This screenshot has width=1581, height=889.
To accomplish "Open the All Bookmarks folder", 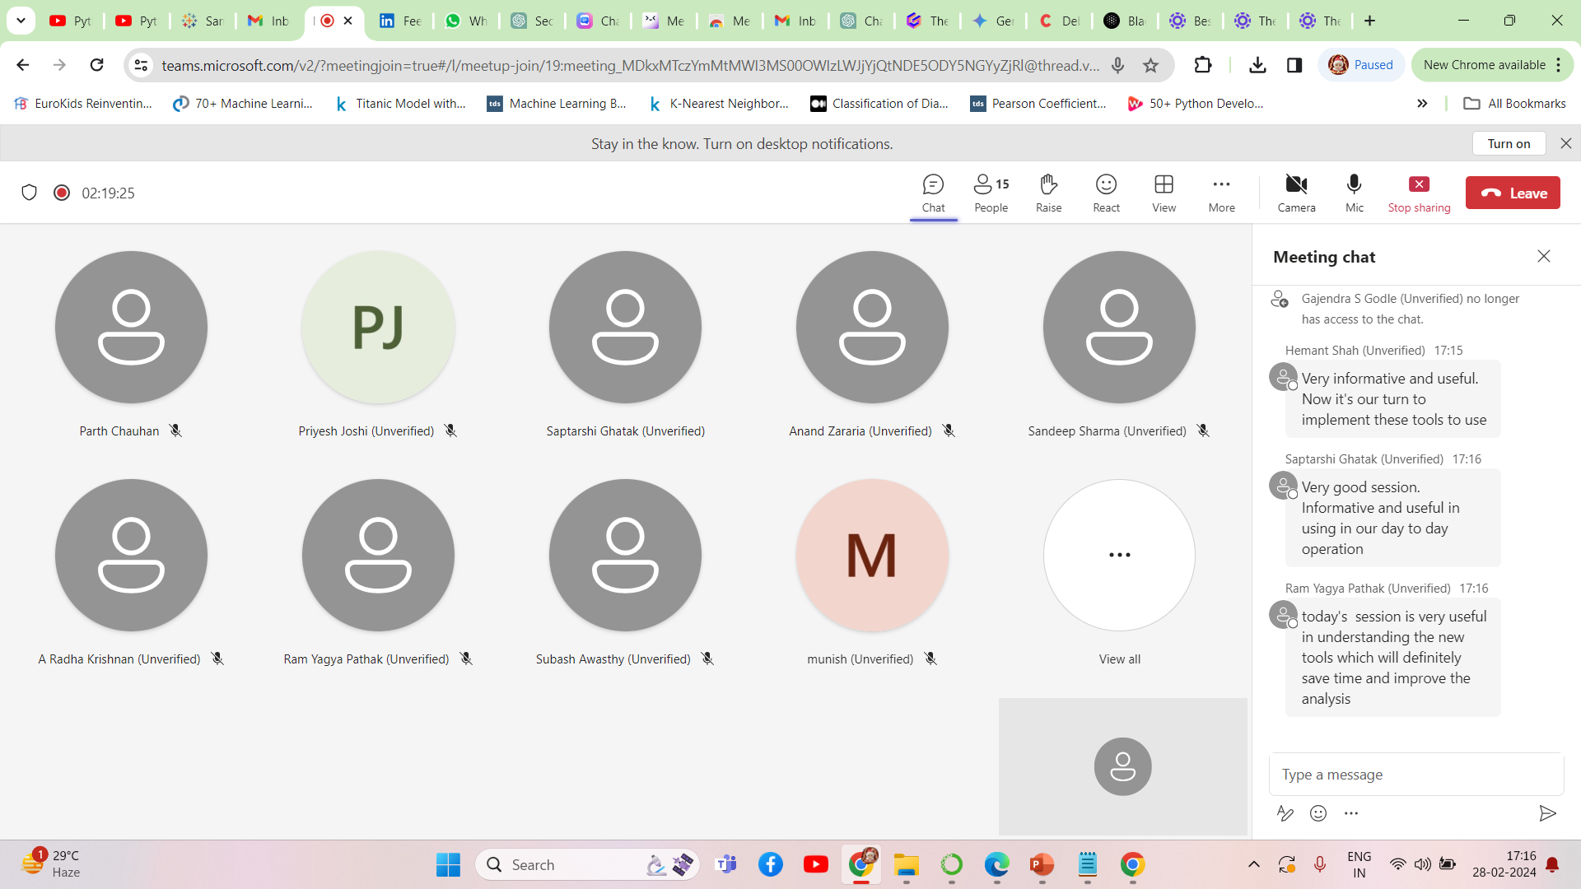I will click(x=1514, y=103).
